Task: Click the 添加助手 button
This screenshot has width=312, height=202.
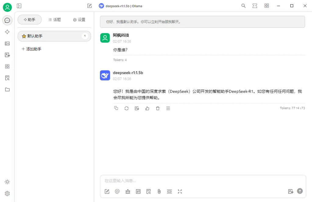Action: tap(32, 49)
